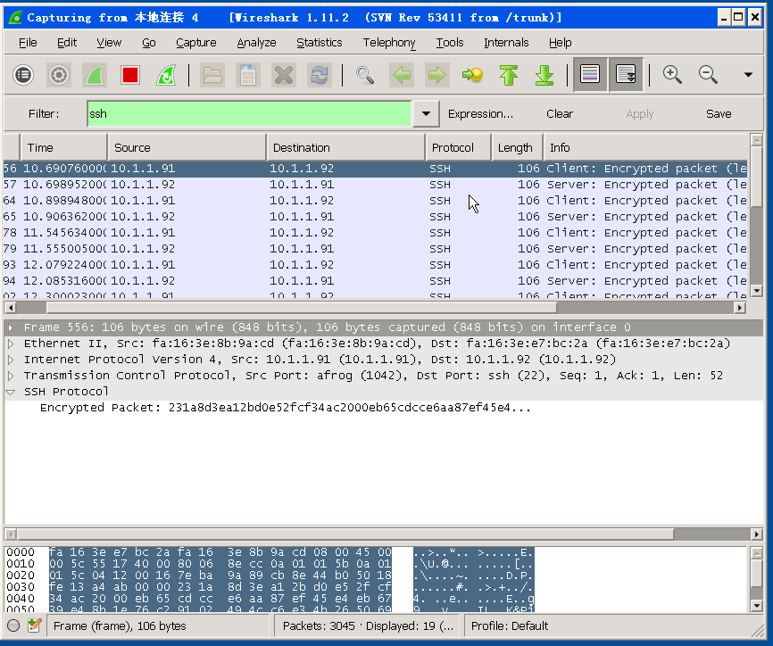Click the Expression... button
This screenshot has height=646, width=773.
pos(480,114)
